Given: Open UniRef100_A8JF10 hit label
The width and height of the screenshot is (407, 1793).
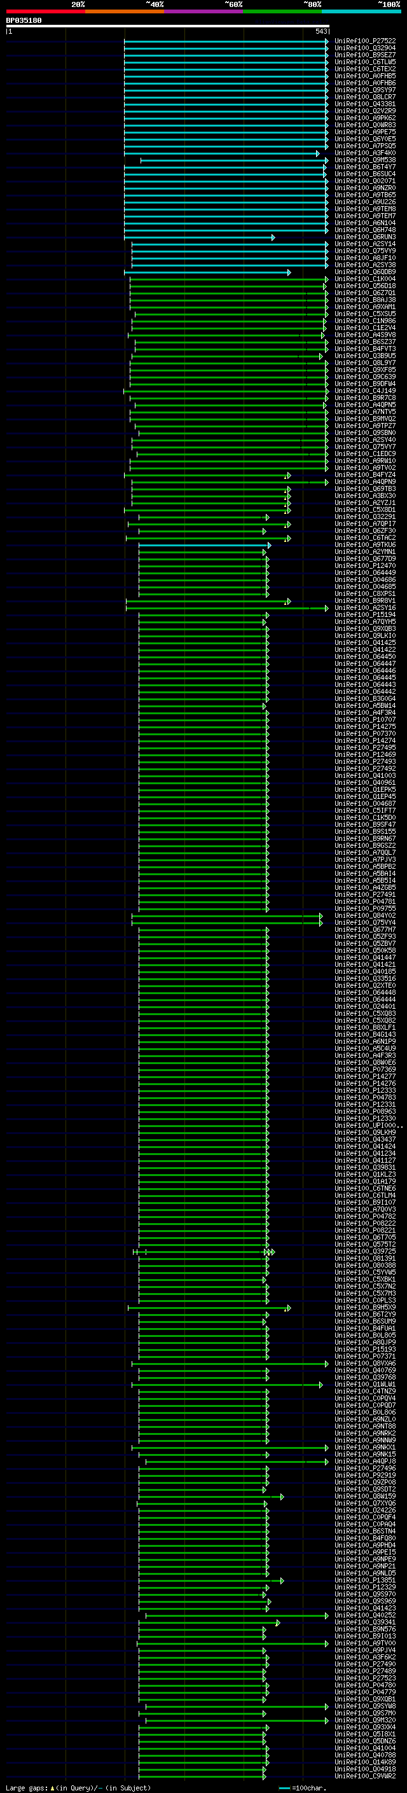Looking at the screenshot, I should [365, 258].
